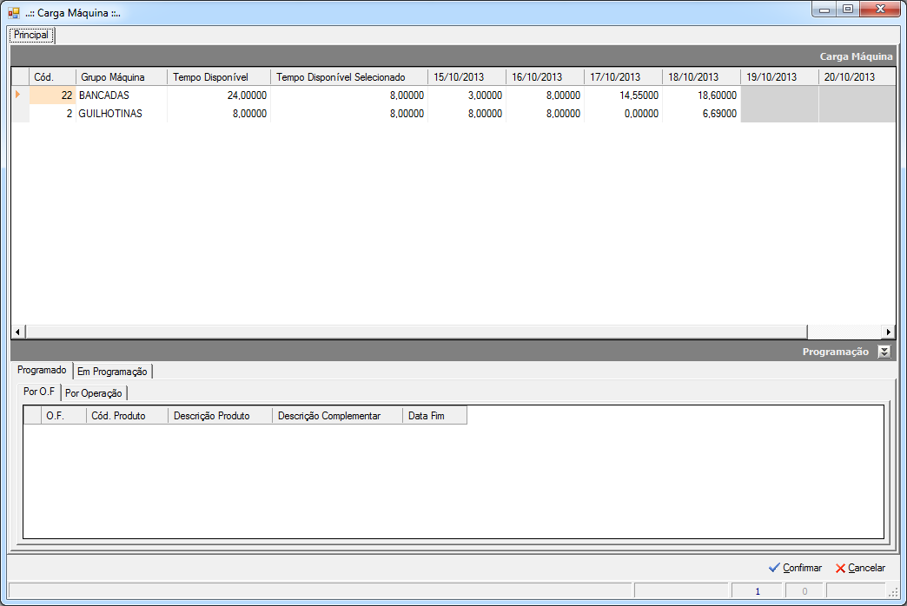Click the O.F. column header
907x606 pixels.
click(63, 416)
